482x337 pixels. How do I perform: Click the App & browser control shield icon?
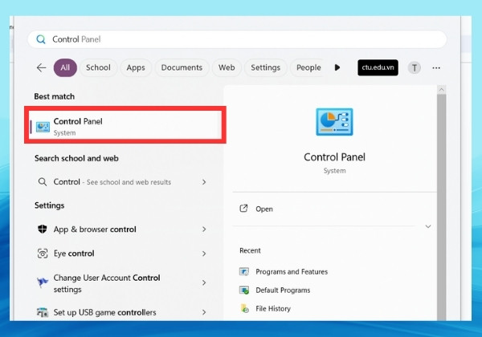(x=43, y=229)
